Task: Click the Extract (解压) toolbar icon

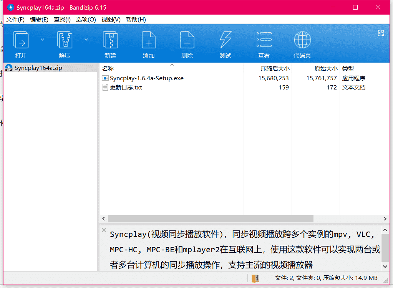Action: [65, 40]
